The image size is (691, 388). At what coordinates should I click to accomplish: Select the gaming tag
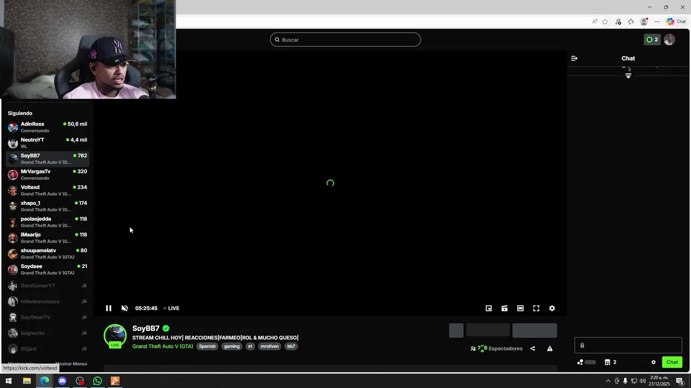232,347
